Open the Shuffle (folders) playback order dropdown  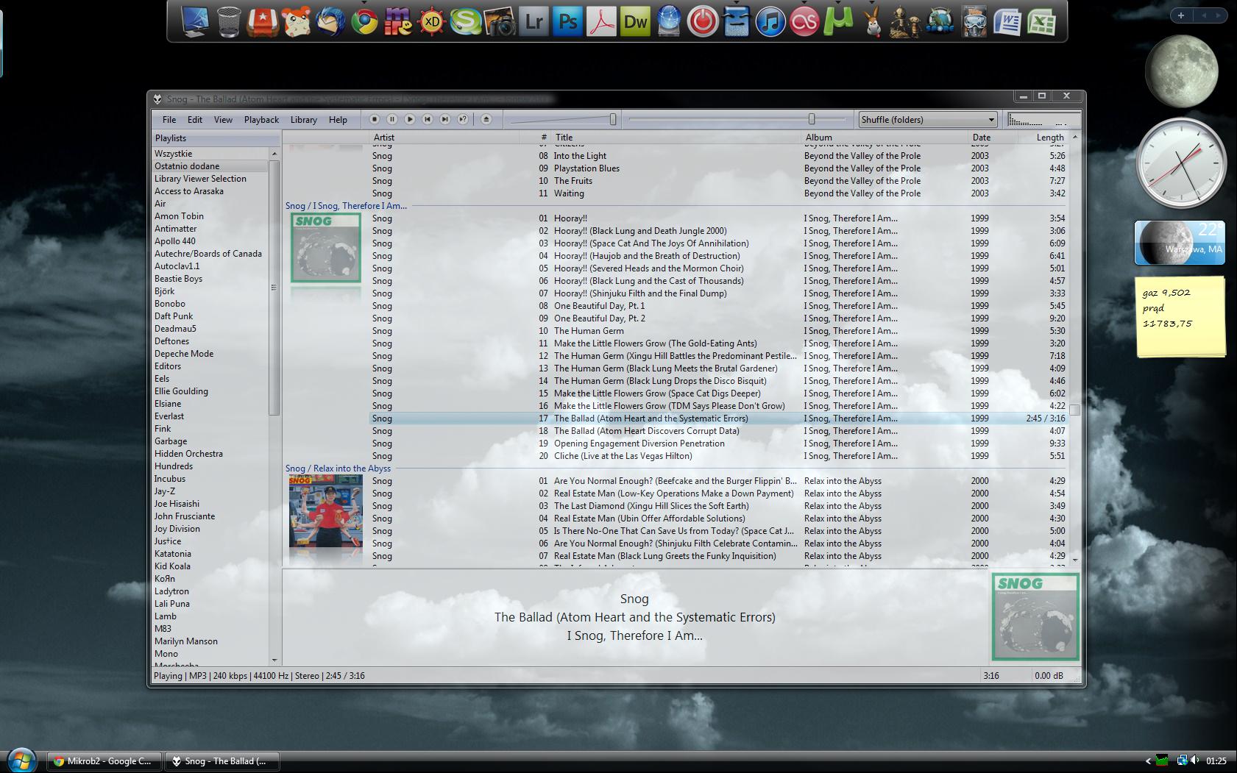pyautogui.click(x=928, y=119)
